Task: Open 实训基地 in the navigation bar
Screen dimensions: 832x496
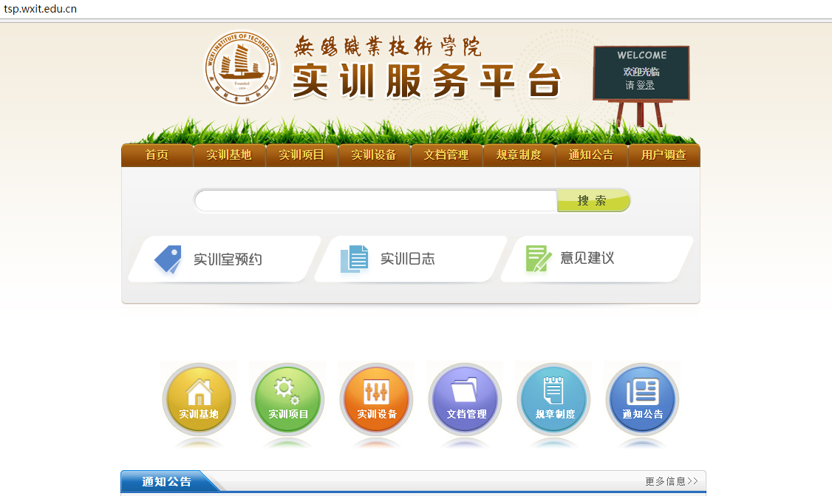Action: click(229, 155)
